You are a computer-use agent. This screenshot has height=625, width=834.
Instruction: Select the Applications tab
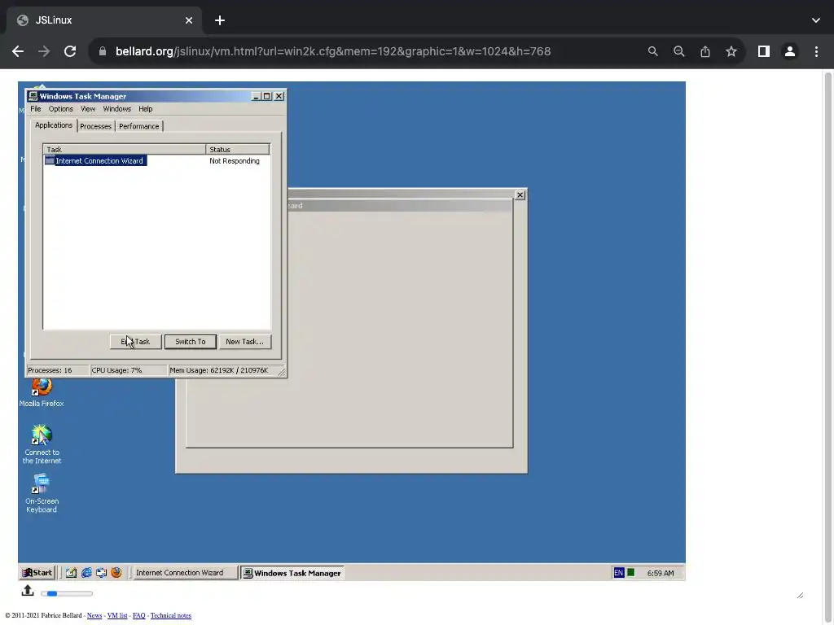(53, 125)
